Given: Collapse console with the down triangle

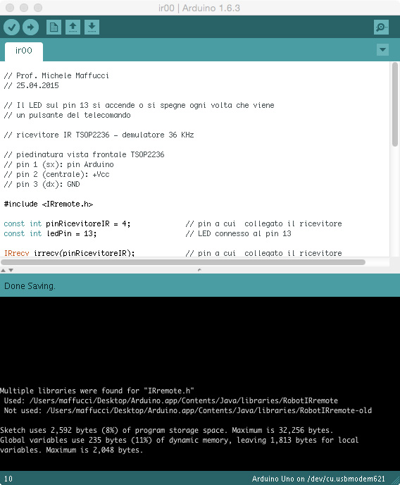Looking at the screenshot, I should [11, 270].
